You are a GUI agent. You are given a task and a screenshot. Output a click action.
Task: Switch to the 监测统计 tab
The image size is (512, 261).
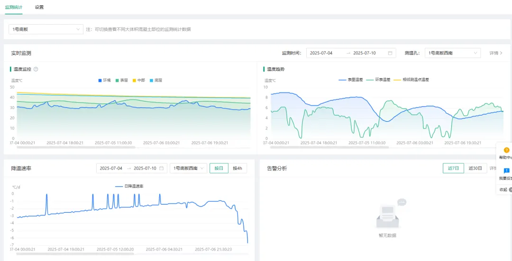[x=13, y=7]
